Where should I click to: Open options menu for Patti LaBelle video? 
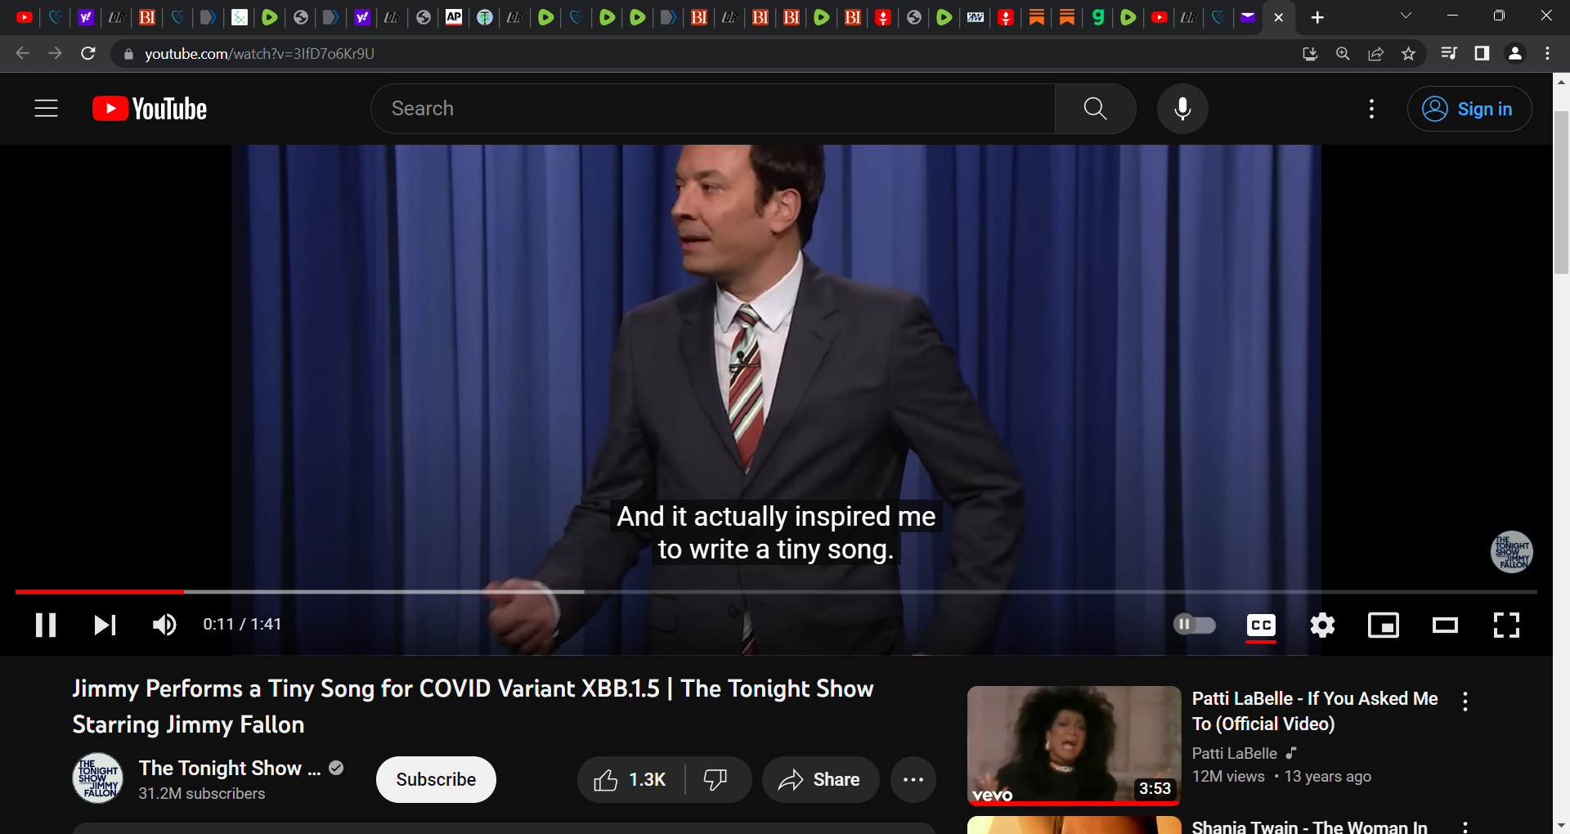(1465, 702)
